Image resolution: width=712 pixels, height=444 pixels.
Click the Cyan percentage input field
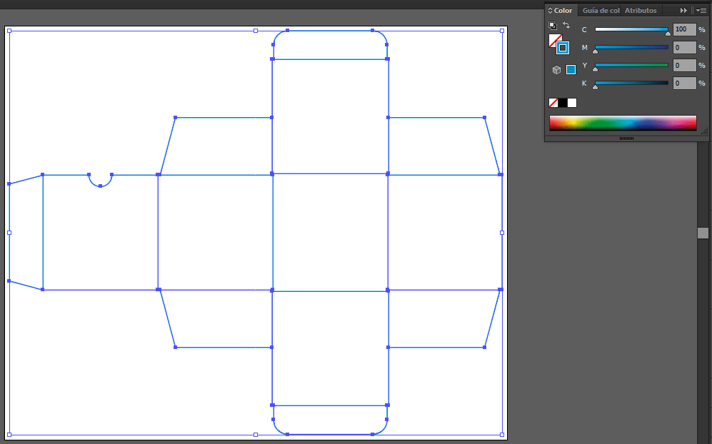(683, 29)
